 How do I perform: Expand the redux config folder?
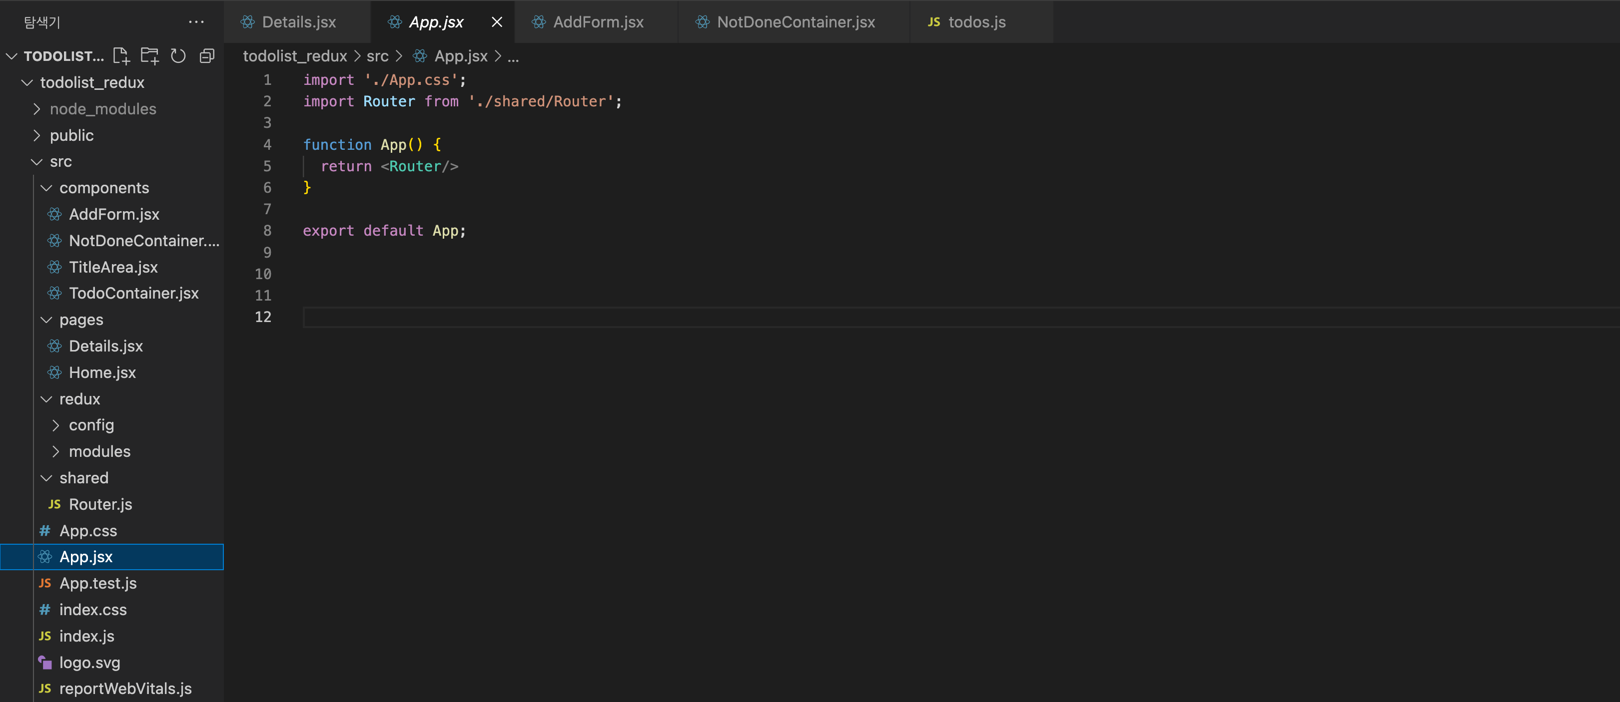click(91, 425)
